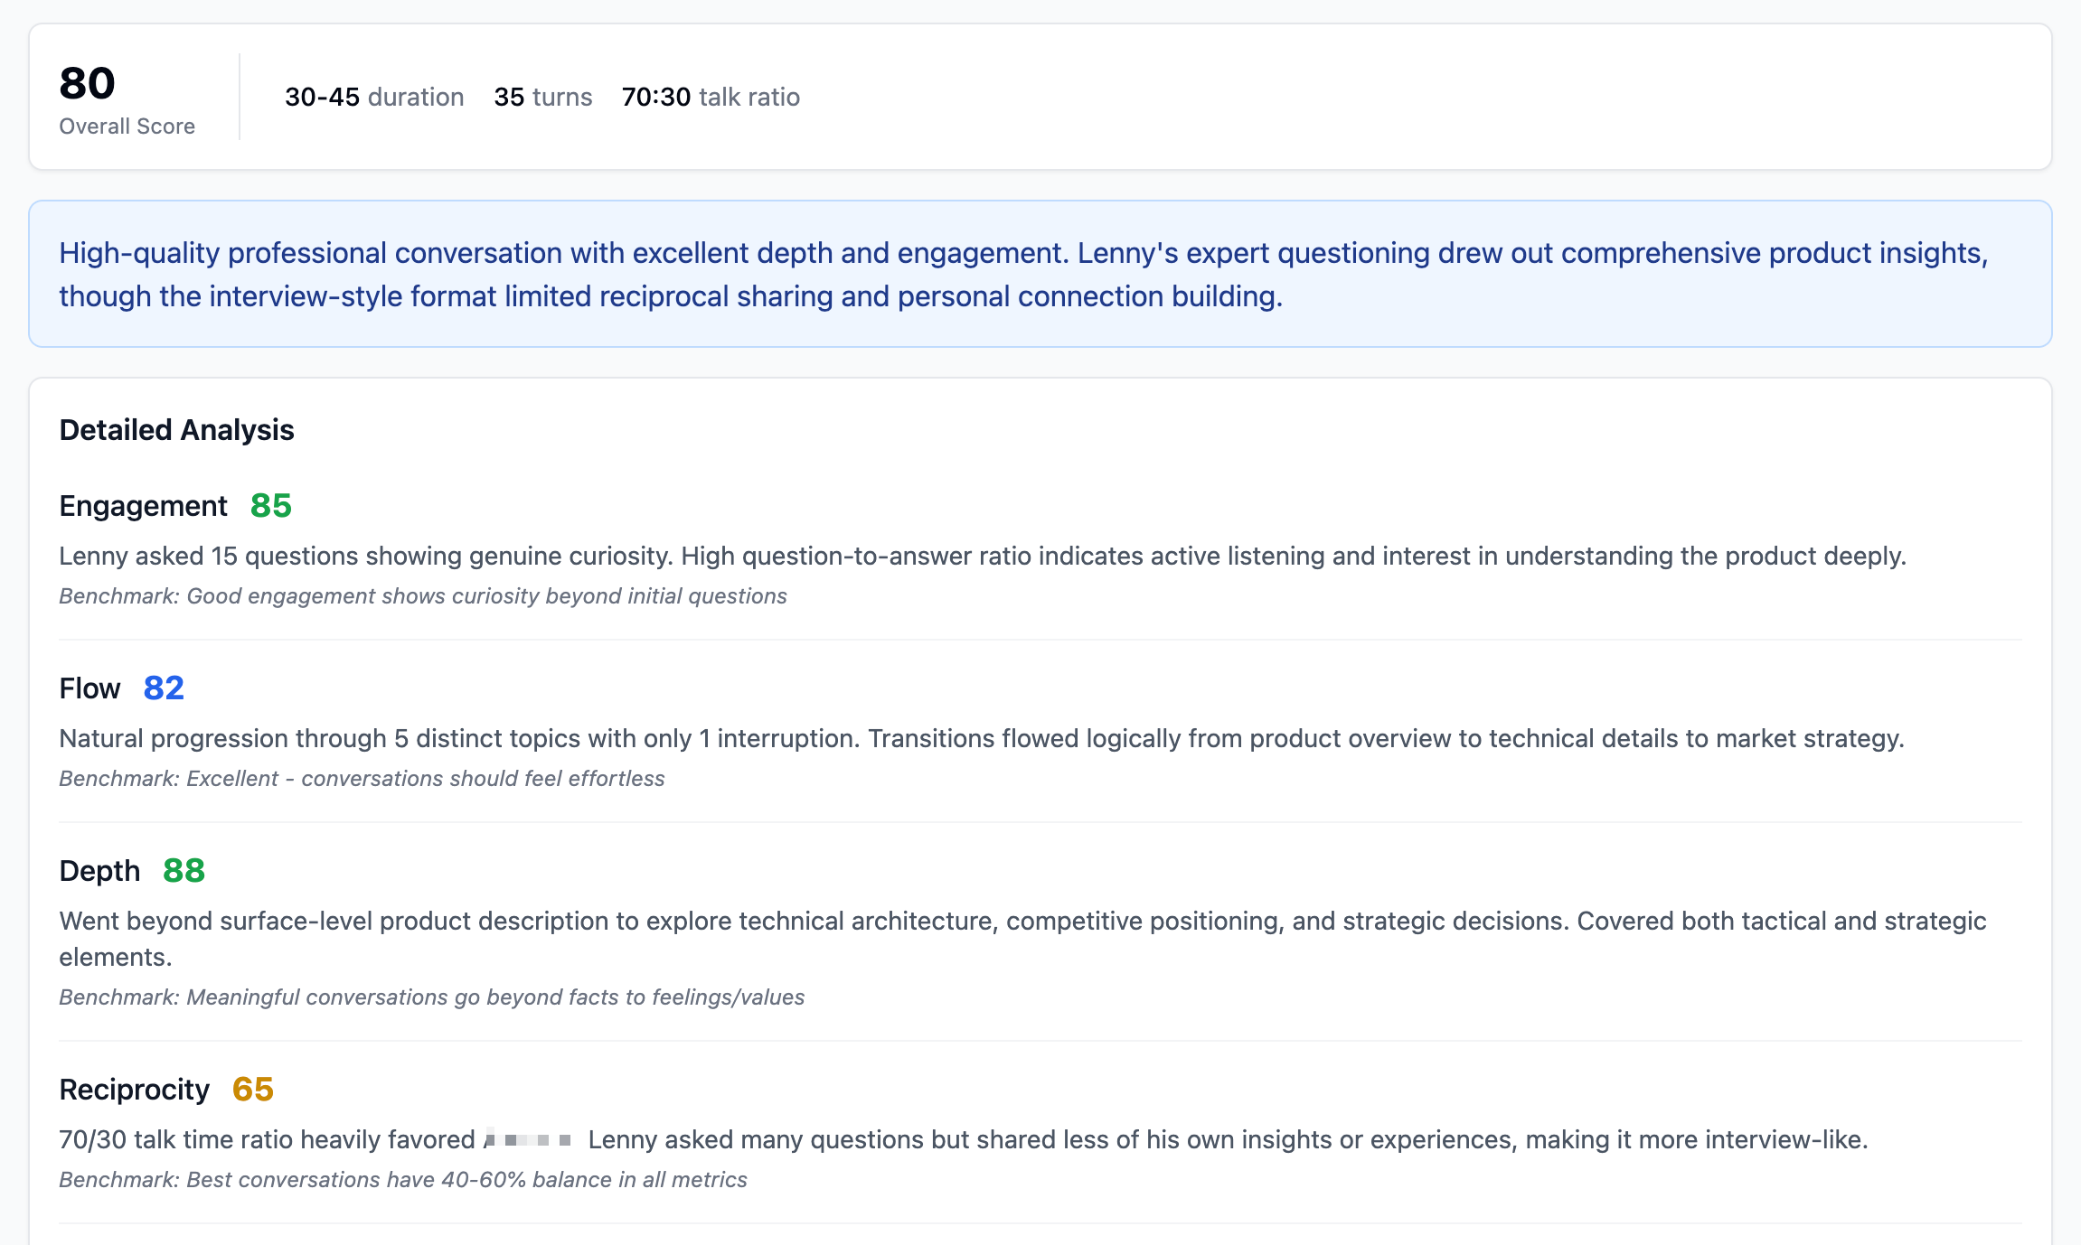This screenshot has height=1245, width=2081.
Task: Click the blue conversation summary banner
Action: (x=1040, y=274)
